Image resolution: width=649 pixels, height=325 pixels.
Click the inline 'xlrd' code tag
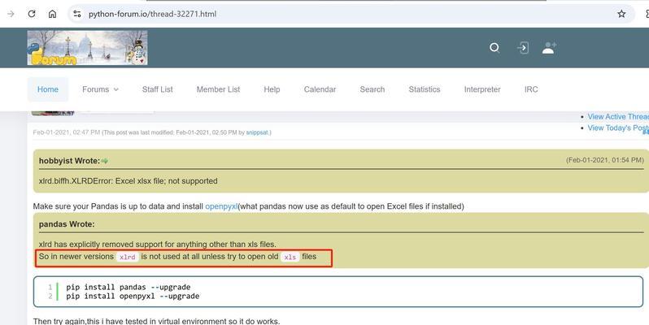(x=127, y=257)
